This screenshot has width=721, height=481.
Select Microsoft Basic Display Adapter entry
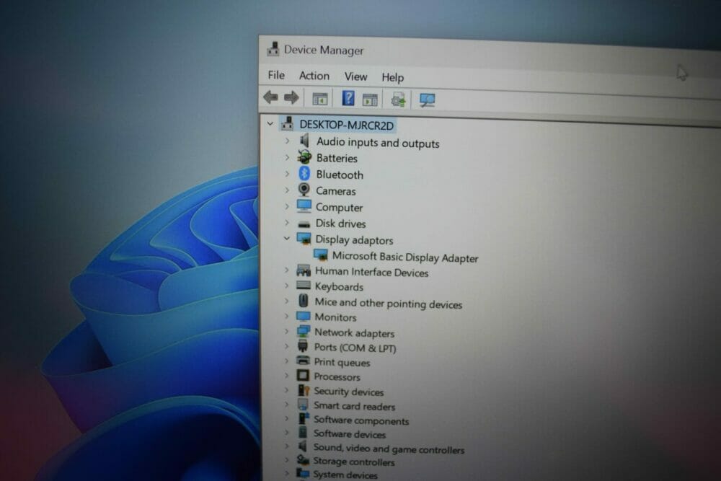tap(405, 257)
